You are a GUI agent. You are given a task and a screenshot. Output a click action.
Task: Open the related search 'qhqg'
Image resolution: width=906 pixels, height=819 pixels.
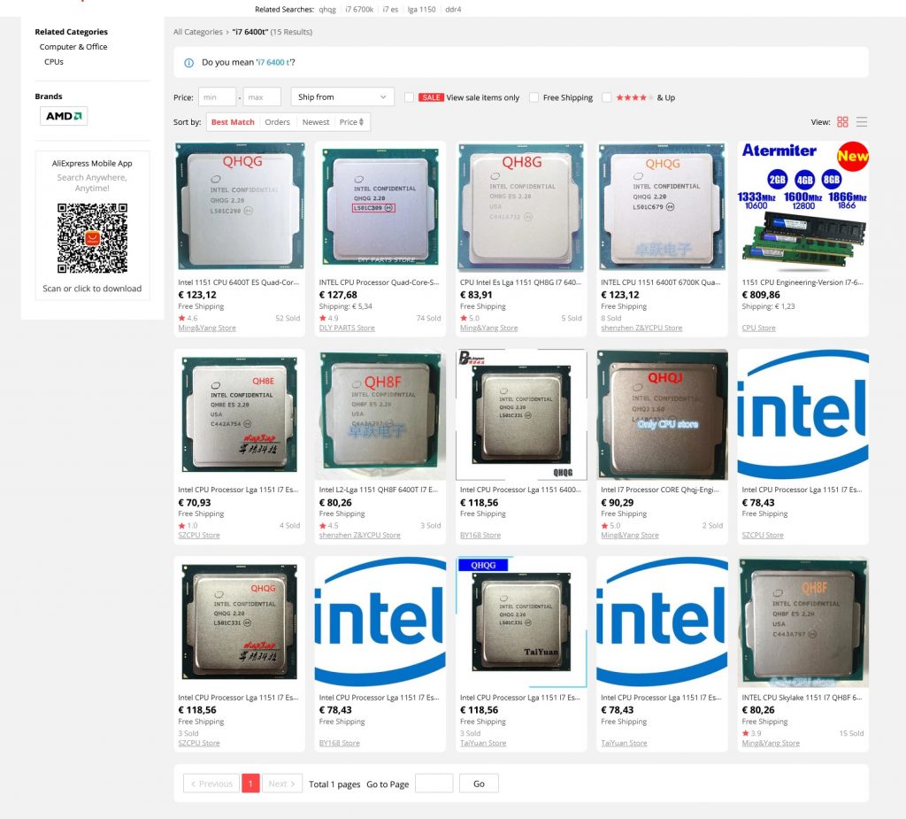point(327,9)
